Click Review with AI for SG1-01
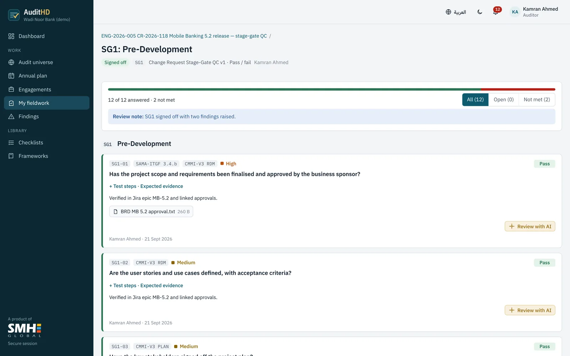Image resolution: width=570 pixels, height=356 pixels. tap(530, 226)
